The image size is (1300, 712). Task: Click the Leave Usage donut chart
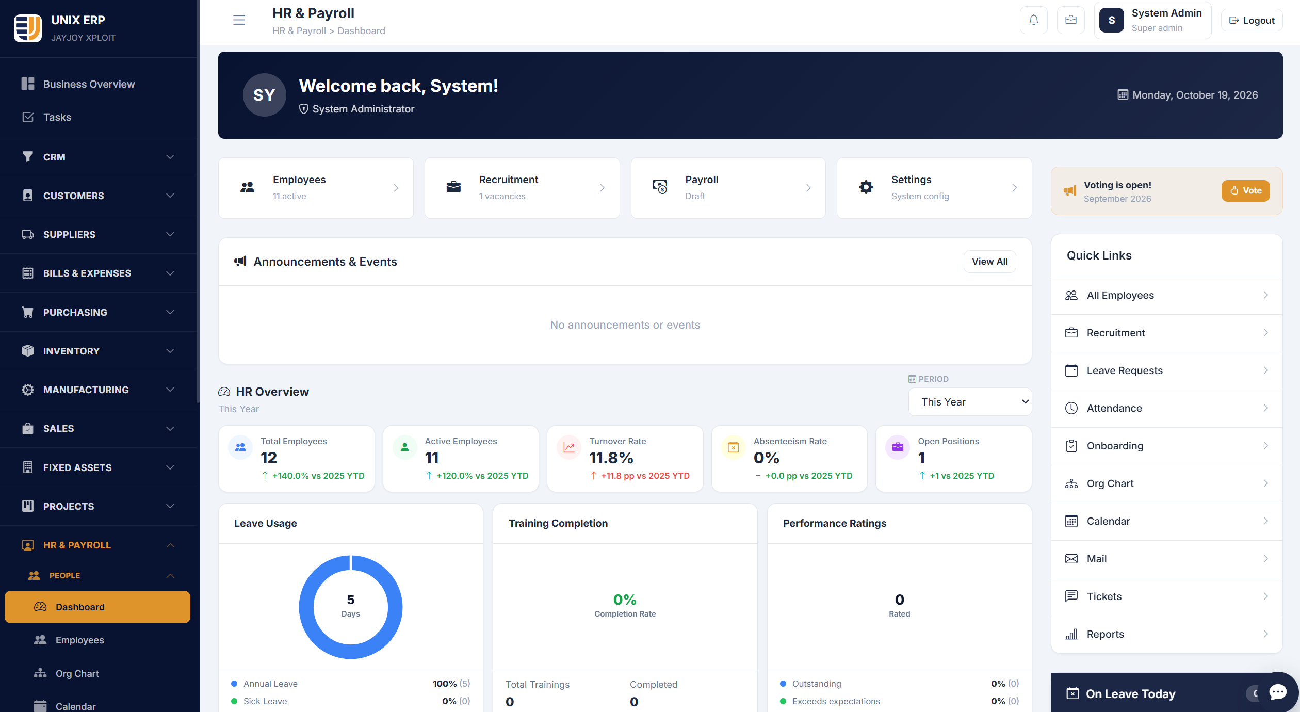(x=351, y=607)
